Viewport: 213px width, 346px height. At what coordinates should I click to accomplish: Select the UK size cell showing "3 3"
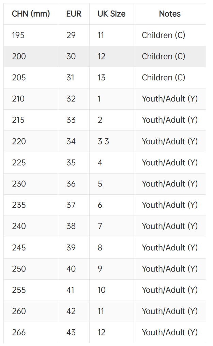tap(103, 141)
